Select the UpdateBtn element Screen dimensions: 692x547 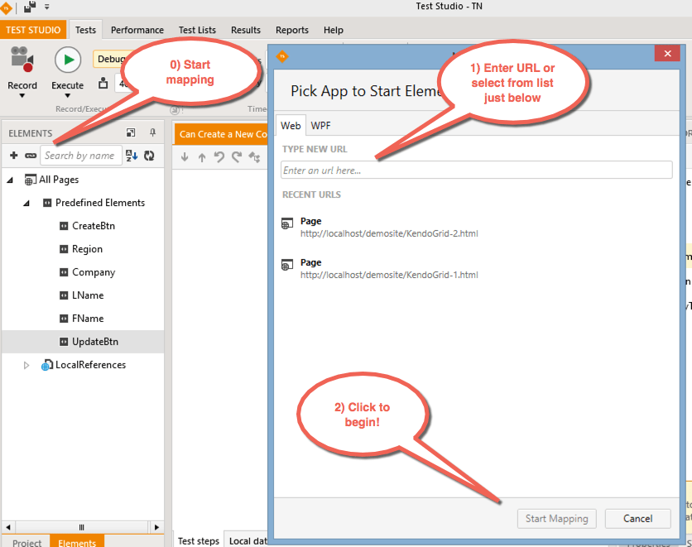(x=95, y=342)
